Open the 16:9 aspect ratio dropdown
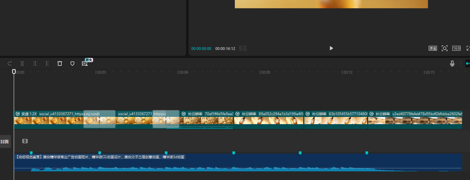 456,48
